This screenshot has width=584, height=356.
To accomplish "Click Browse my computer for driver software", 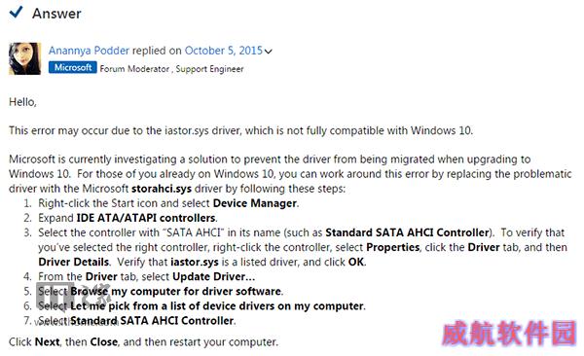I will click(176, 291).
